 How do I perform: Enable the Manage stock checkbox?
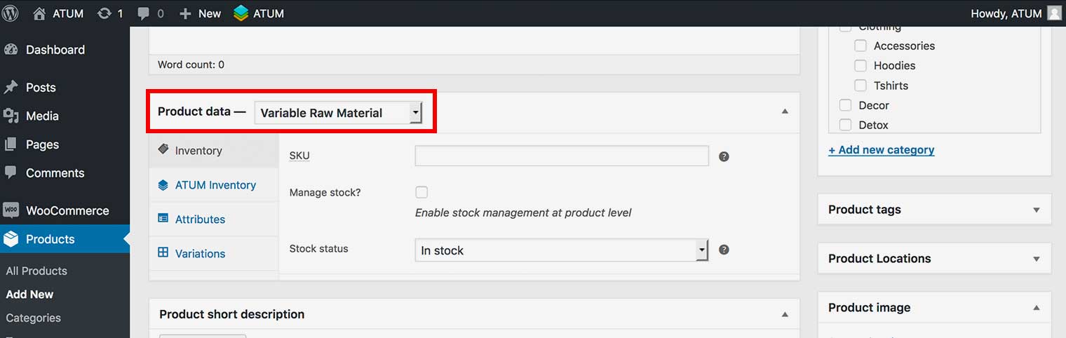421,192
